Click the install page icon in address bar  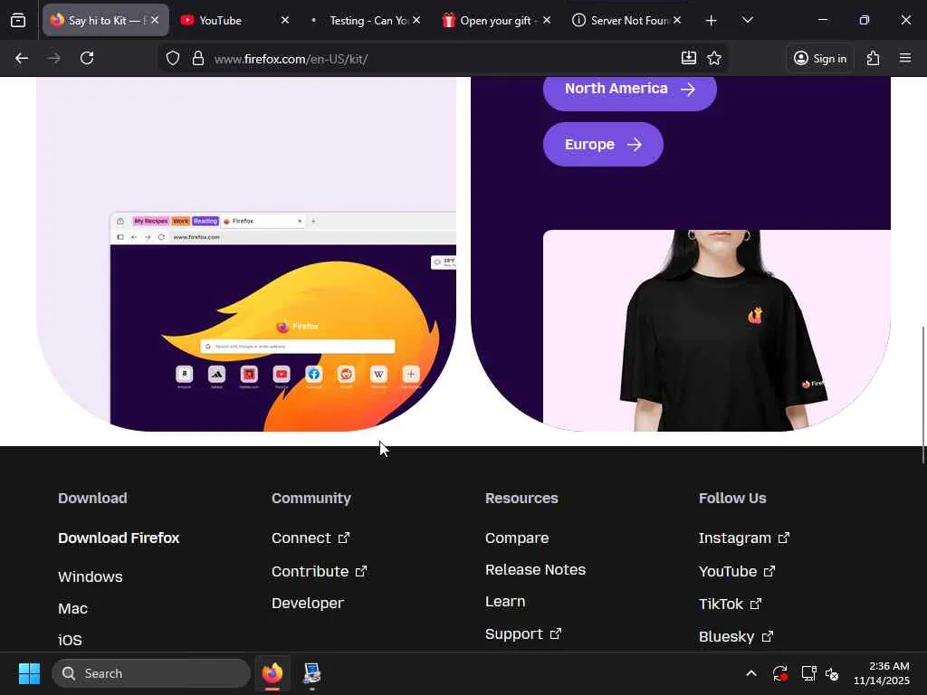(x=688, y=58)
